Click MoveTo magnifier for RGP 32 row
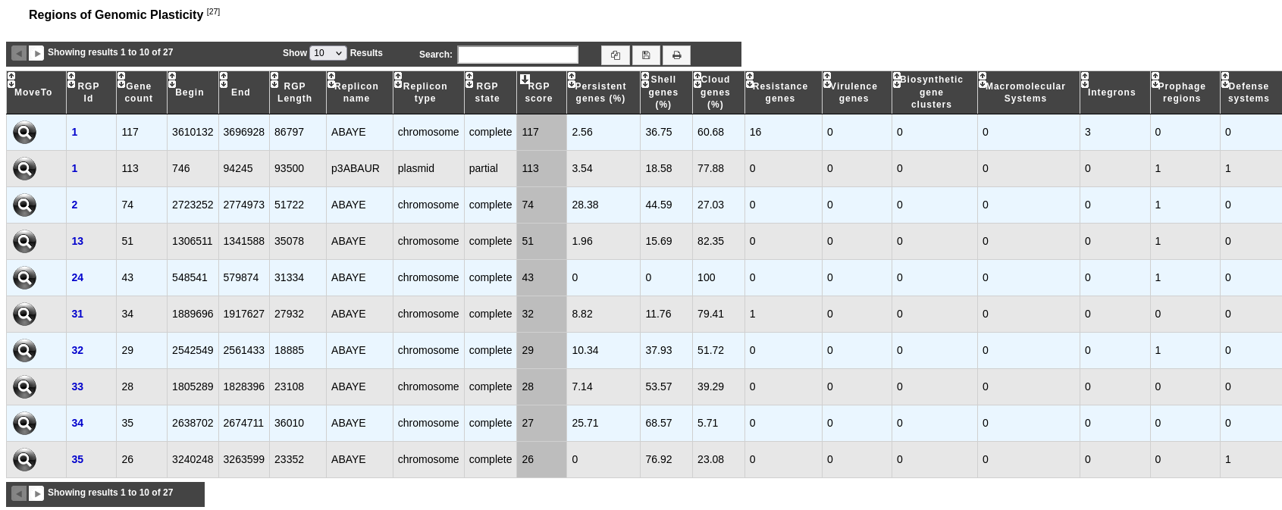The height and width of the screenshot is (510, 1282). [x=24, y=351]
